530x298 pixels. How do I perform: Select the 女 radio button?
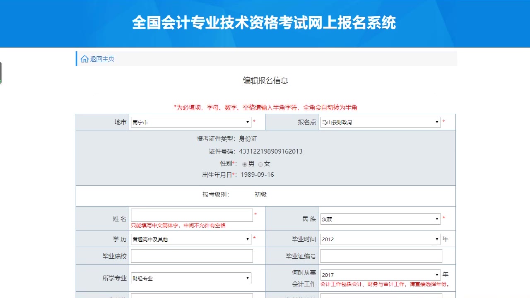[260, 164]
